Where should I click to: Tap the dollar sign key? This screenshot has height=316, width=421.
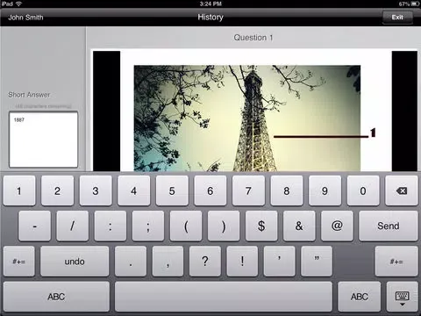(x=261, y=226)
